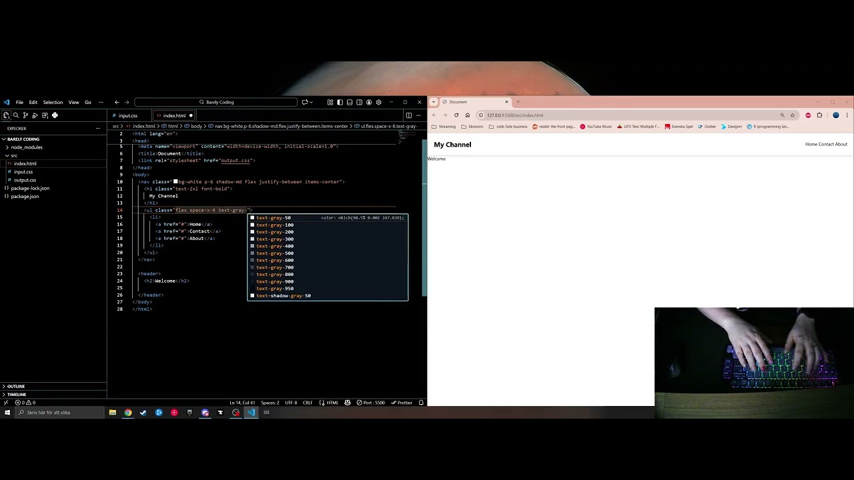
Task: Change indentation via Spaces: 2
Action: pos(270,403)
